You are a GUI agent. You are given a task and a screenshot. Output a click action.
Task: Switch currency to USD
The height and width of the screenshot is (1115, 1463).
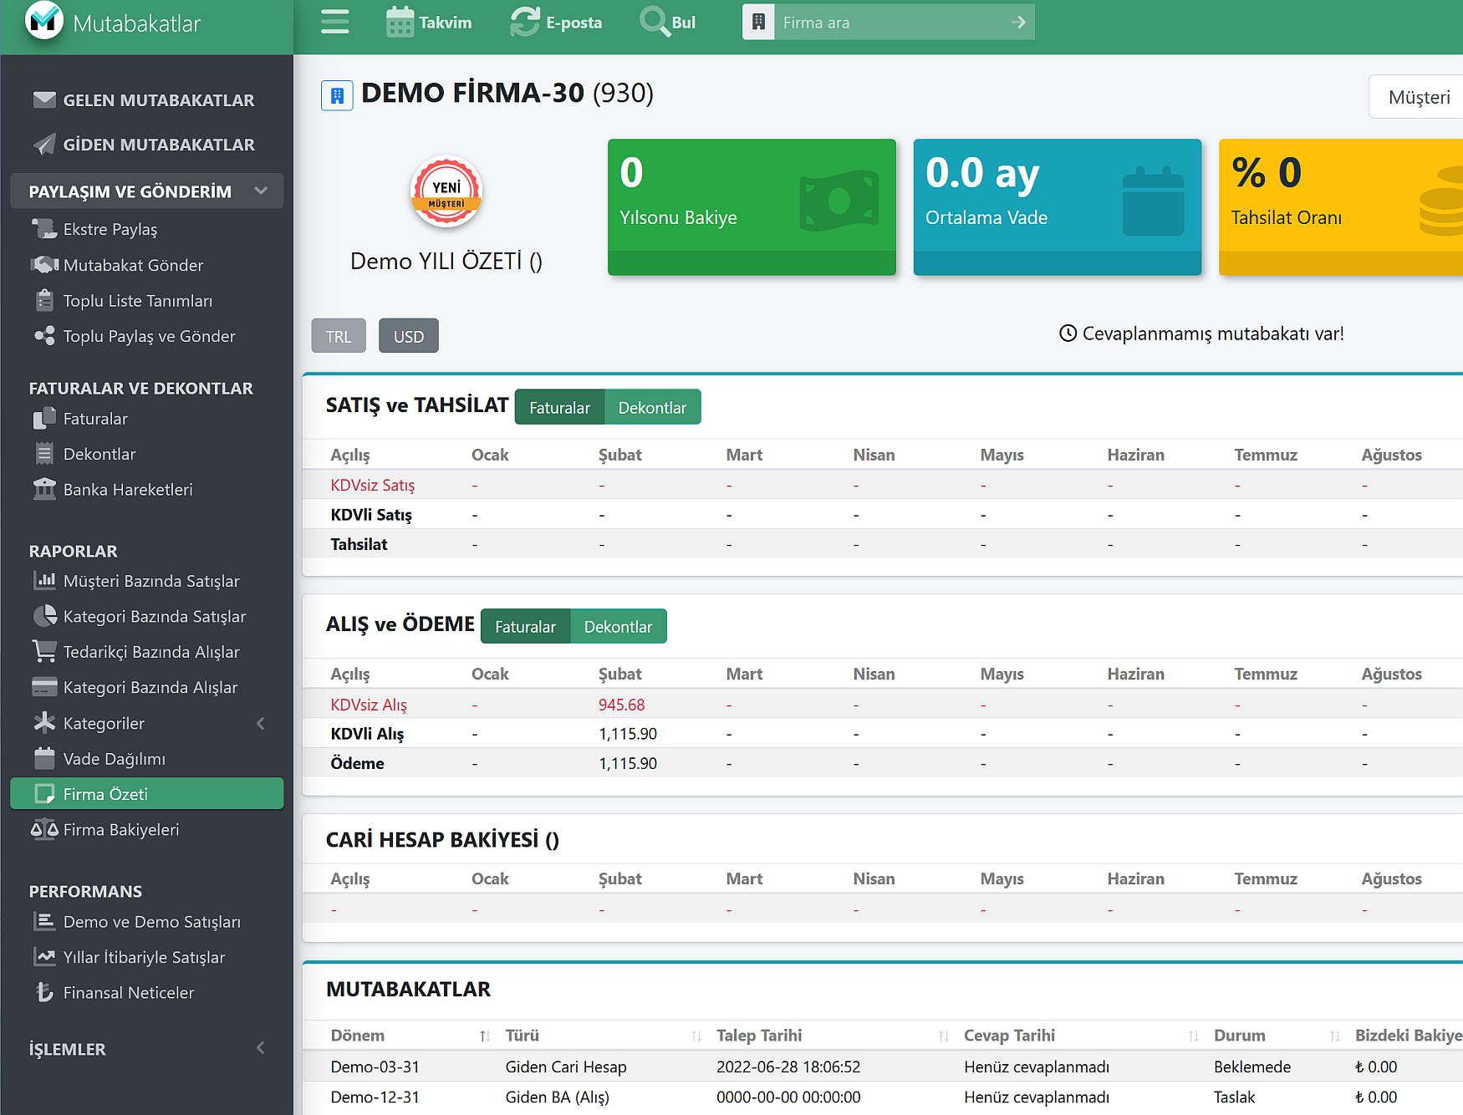click(409, 336)
